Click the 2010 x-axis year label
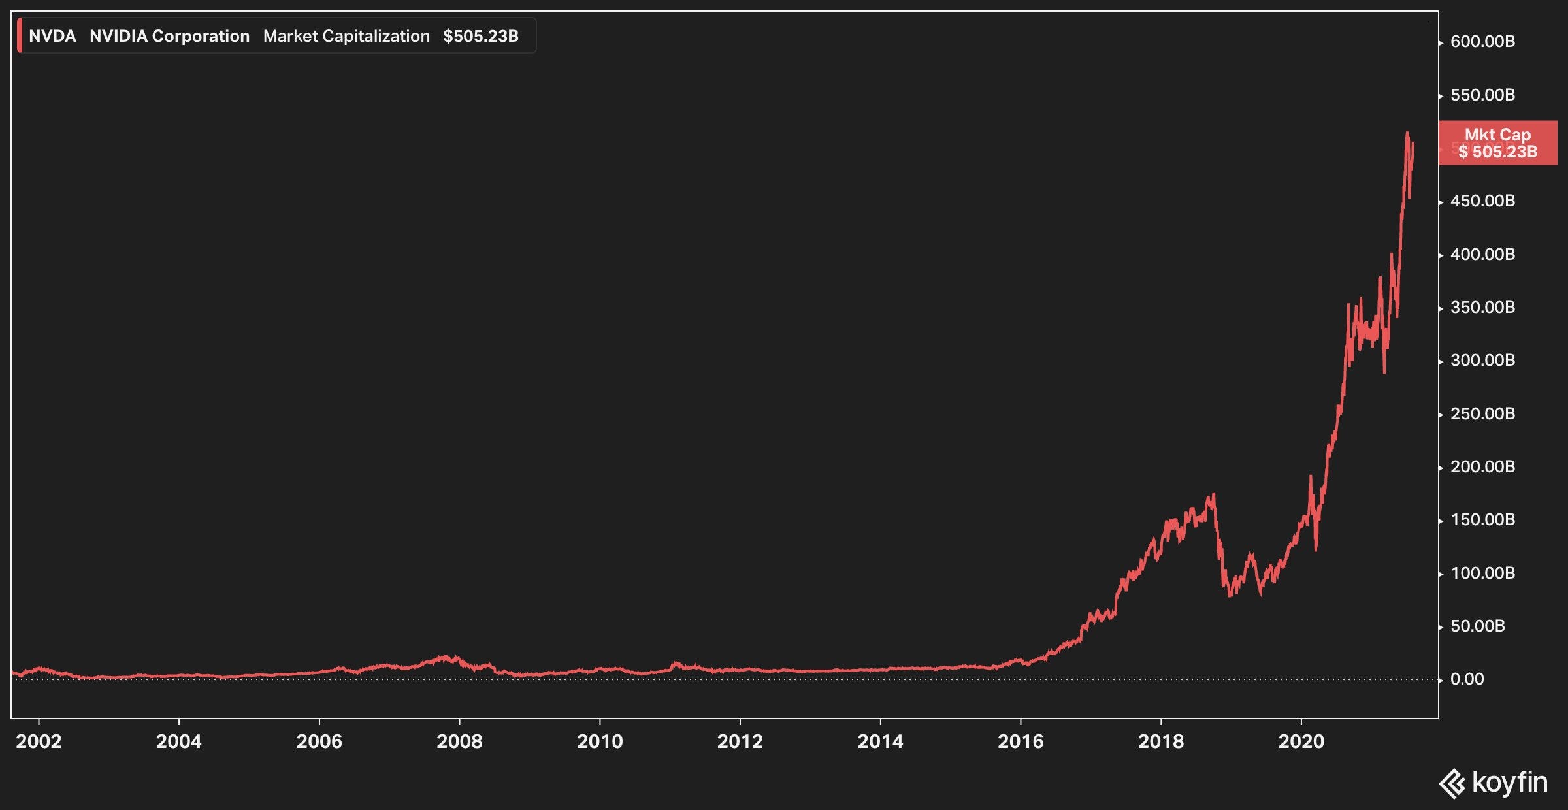The width and height of the screenshot is (1568, 810). 600,741
